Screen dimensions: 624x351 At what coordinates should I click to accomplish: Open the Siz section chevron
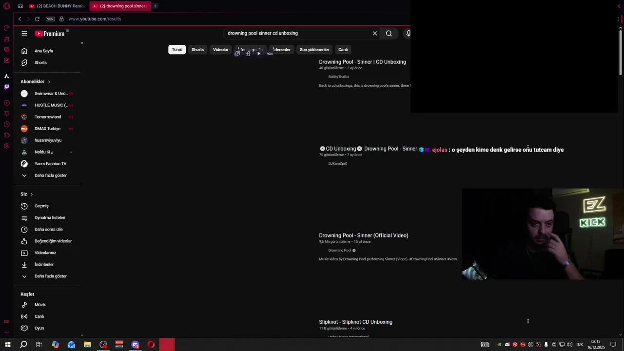tap(32, 194)
